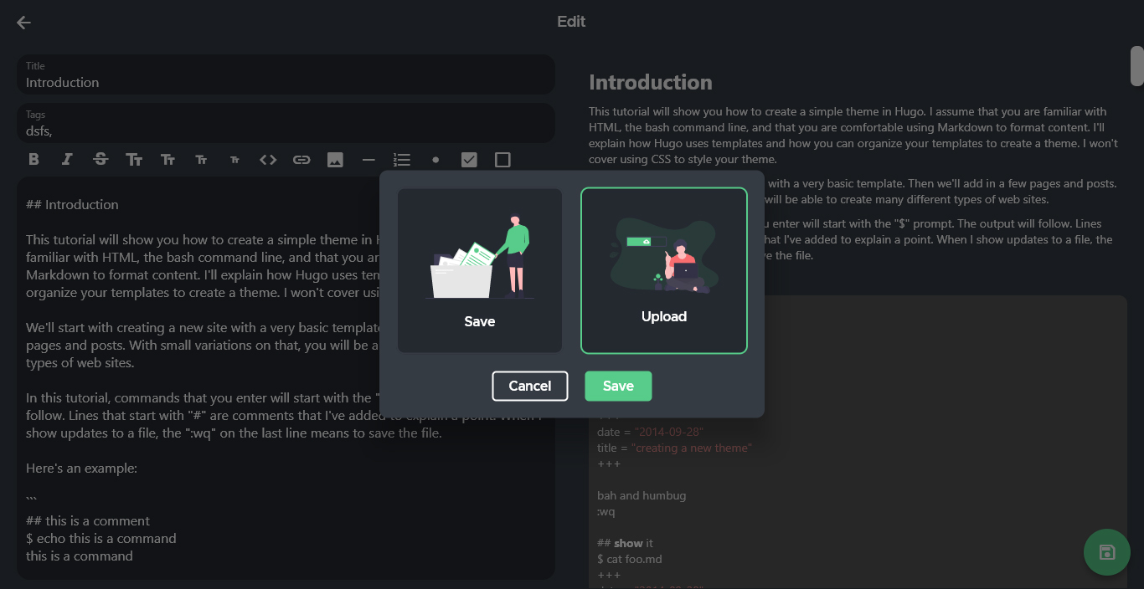The image size is (1144, 589).
Task: Insert code block with brackets icon
Action: click(x=268, y=160)
